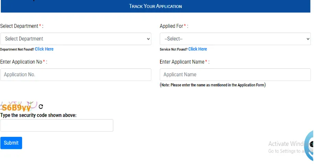314x164 pixels.
Task: Click the 'Enter Applicant Name' label
Action: pos(183,62)
